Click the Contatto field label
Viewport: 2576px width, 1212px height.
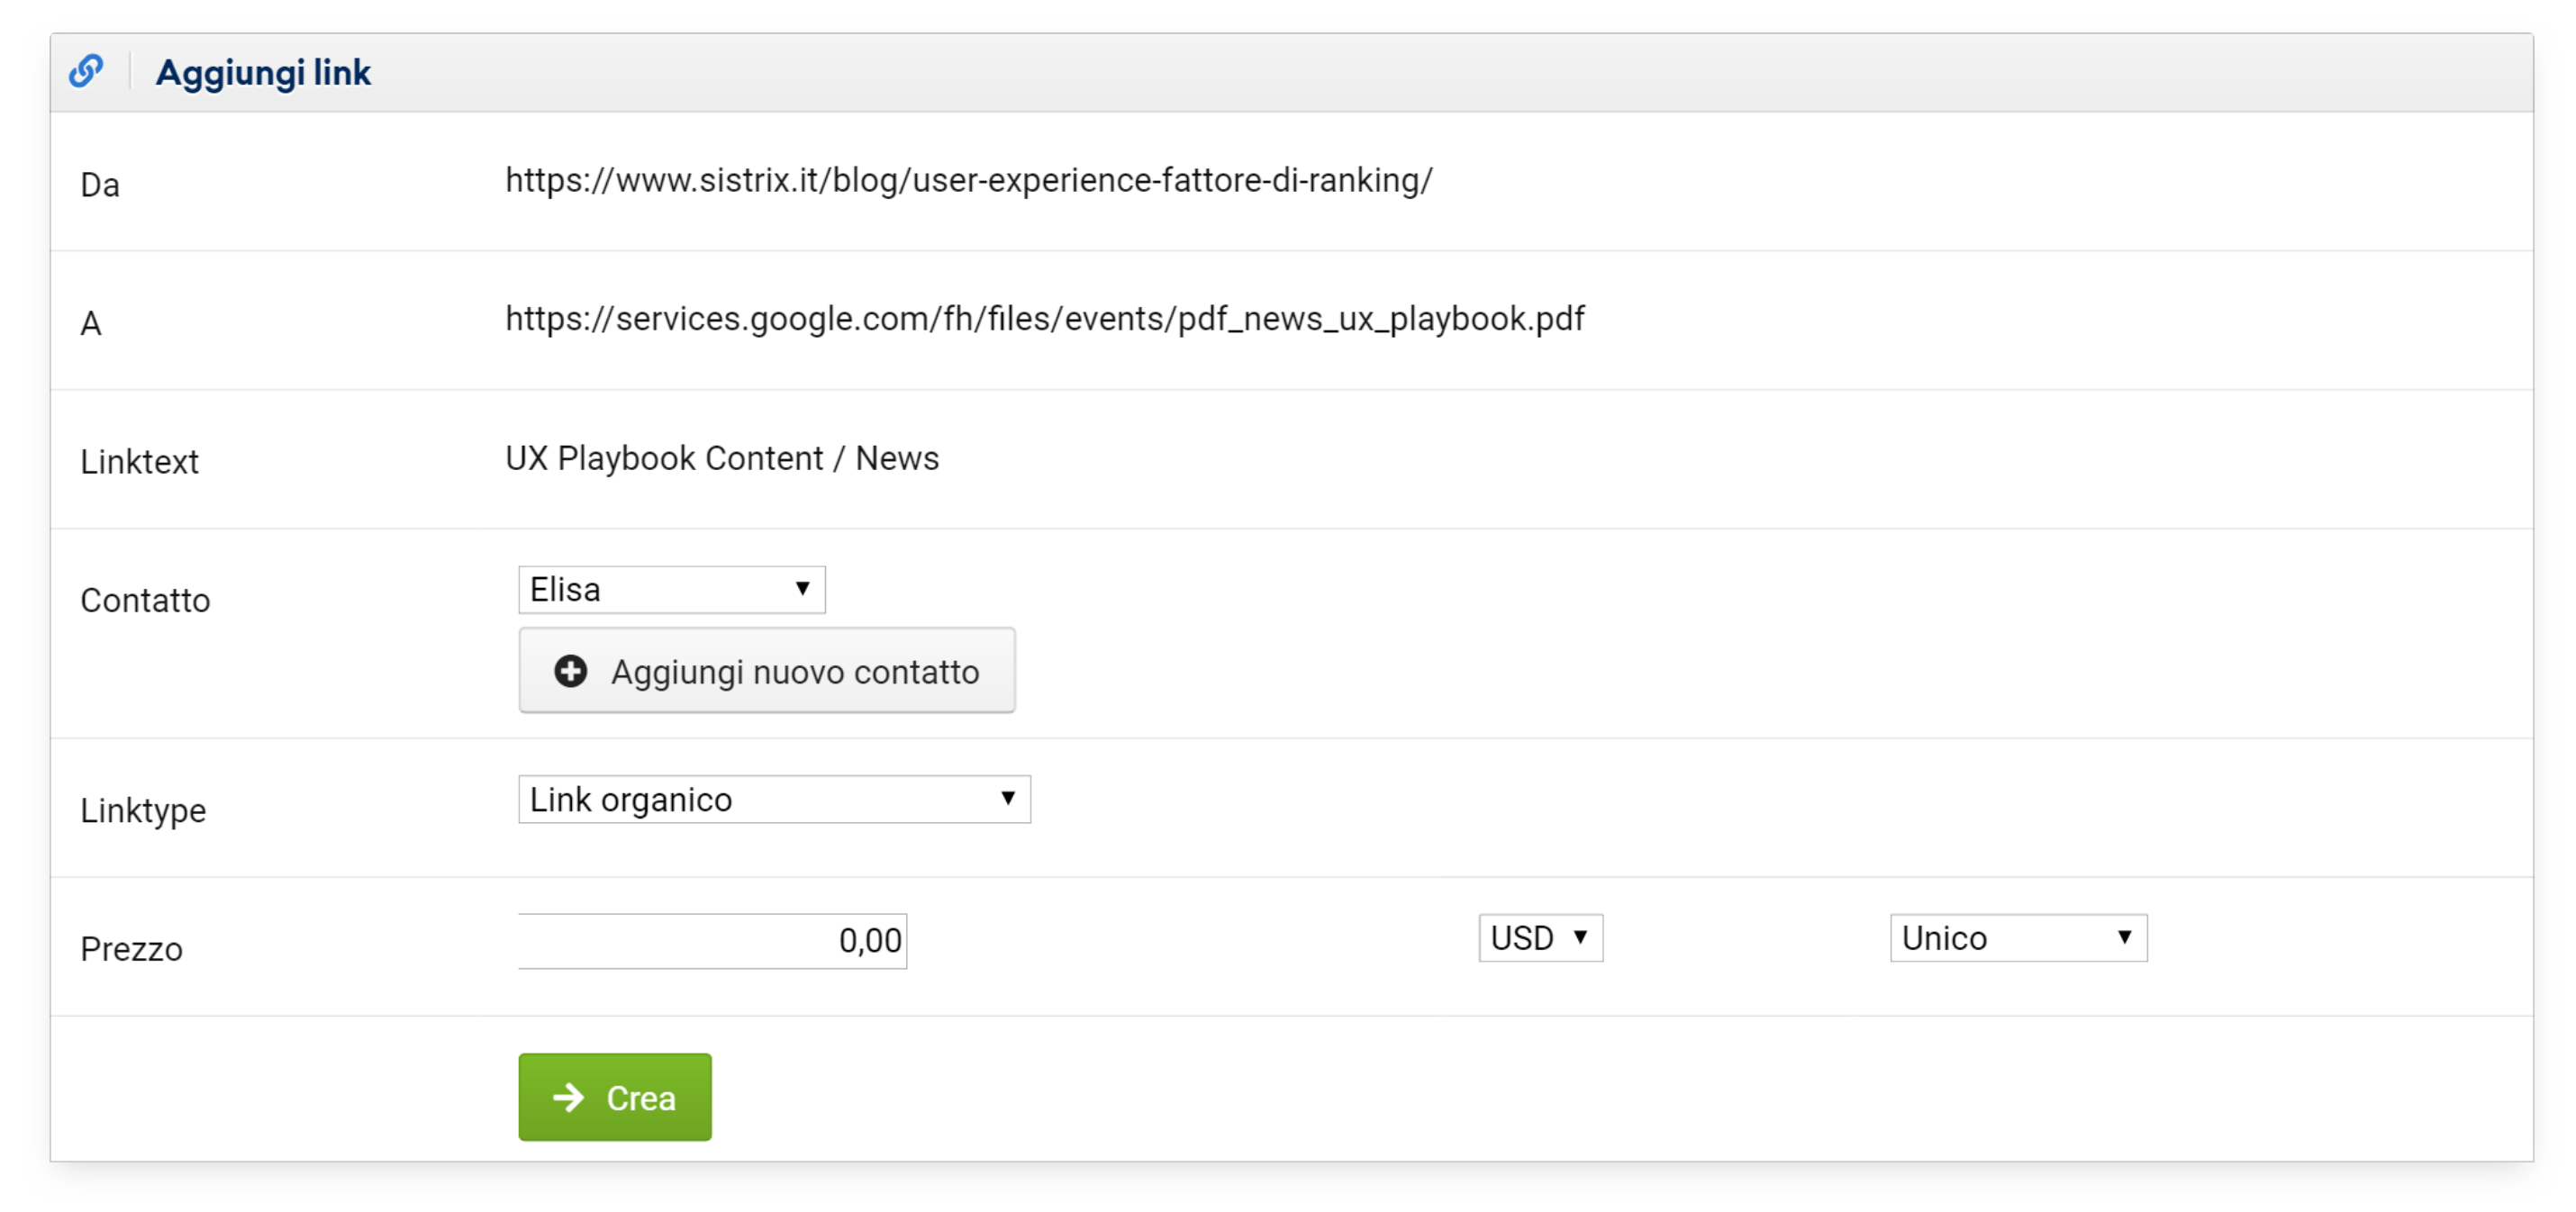point(145,600)
